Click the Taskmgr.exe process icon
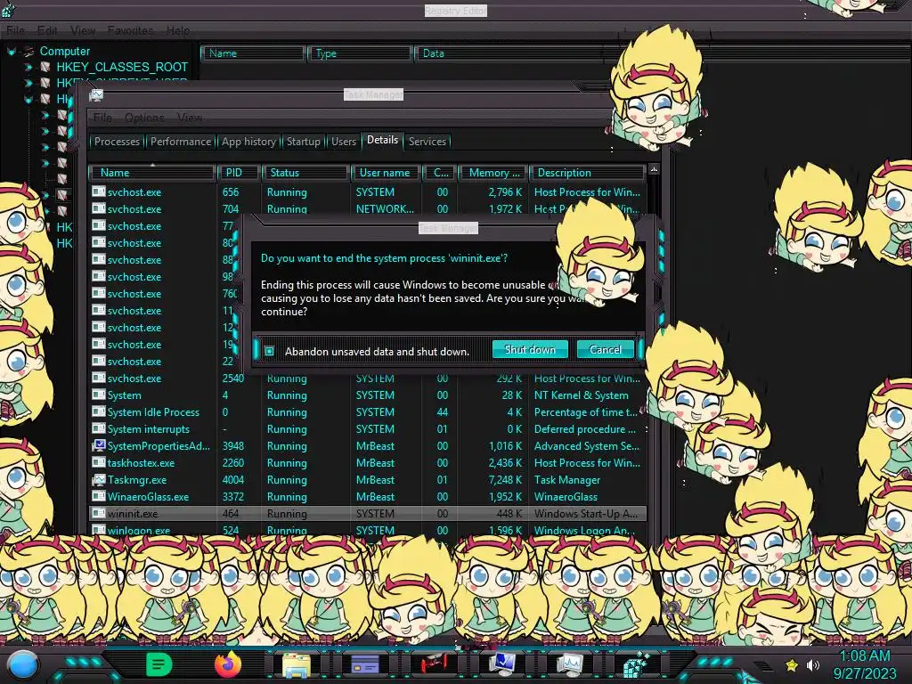The height and width of the screenshot is (684, 912). point(99,480)
